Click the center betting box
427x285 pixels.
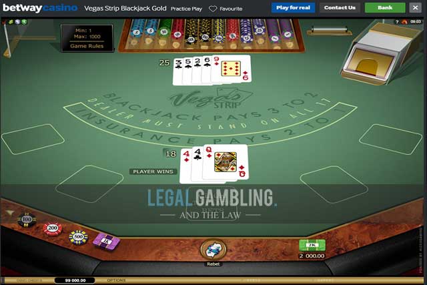point(211,204)
